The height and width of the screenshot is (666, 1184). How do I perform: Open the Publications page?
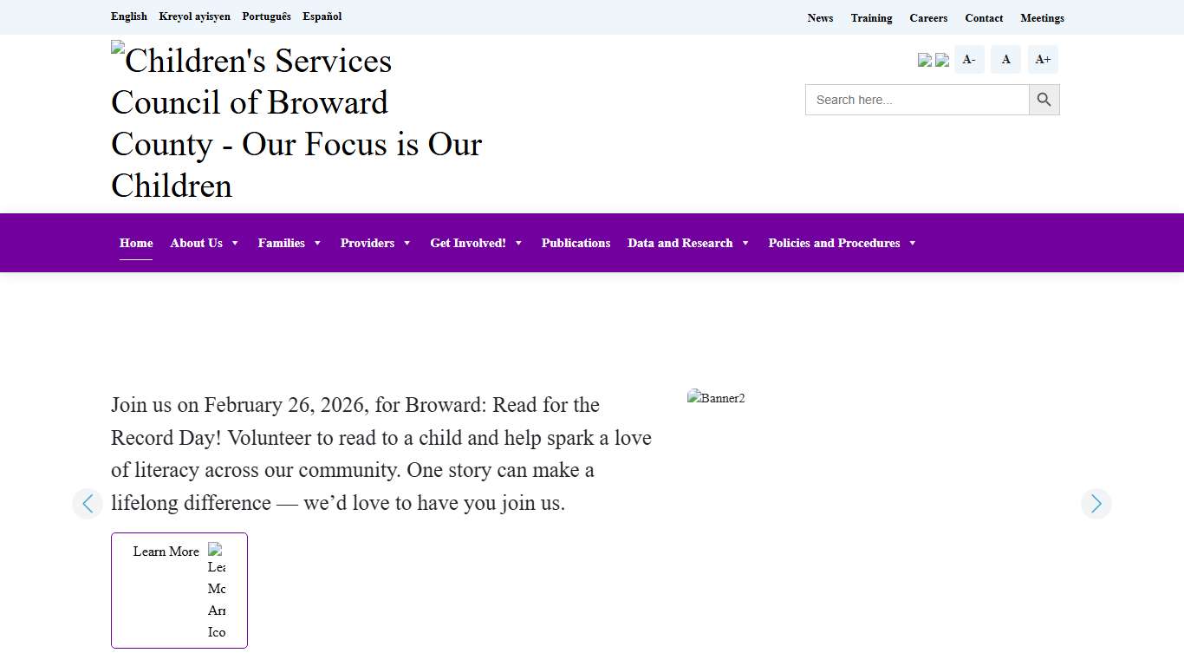(x=576, y=243)
